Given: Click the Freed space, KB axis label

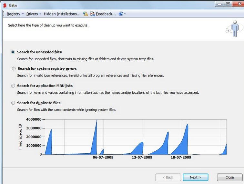Looking at the screenshot, I should 20,137.
